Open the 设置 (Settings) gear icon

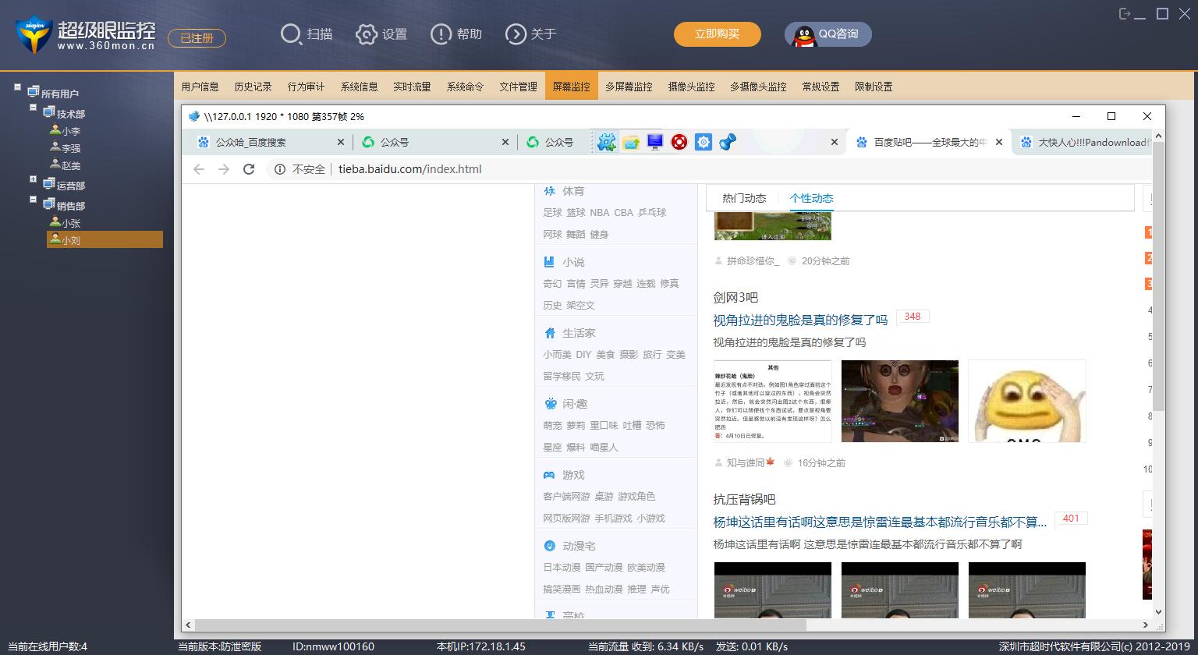pyautogui.click(x=367, y=34)
